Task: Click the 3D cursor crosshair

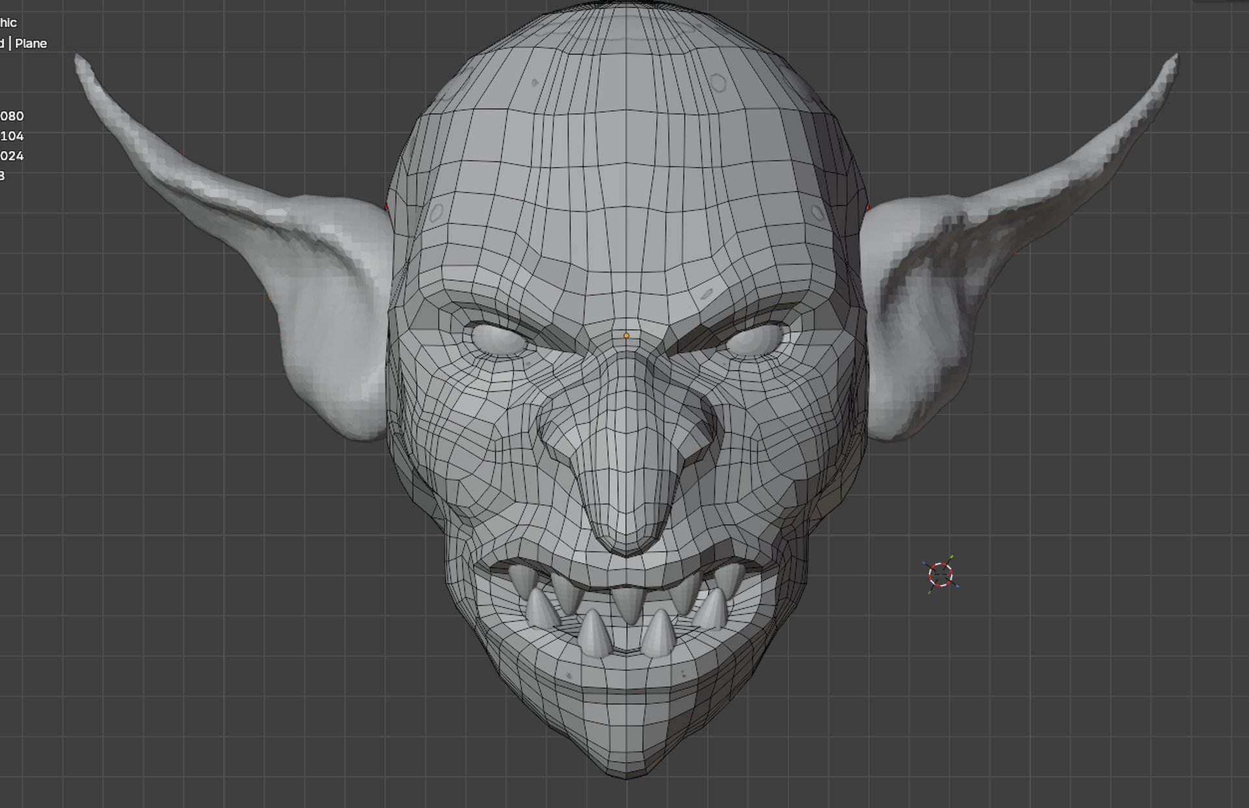Action: pos(941,574)
